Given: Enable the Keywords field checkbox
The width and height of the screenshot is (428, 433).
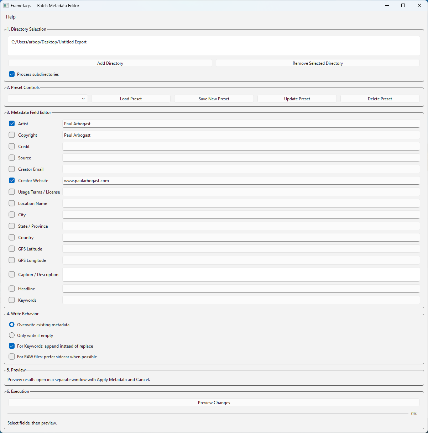Looking at the screenshot, I should (11, 300).
